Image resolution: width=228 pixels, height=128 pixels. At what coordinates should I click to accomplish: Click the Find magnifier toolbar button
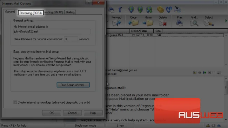(x=194, y=21)
